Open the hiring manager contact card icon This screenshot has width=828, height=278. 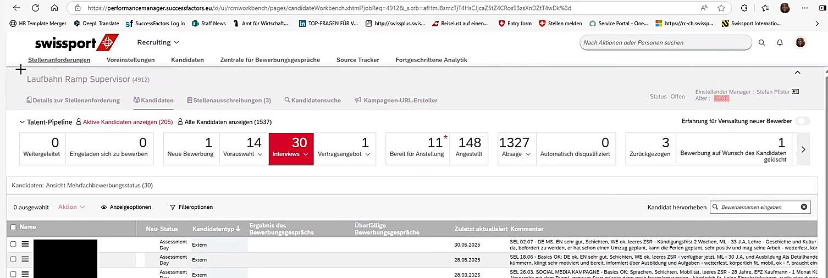[795, 92]
